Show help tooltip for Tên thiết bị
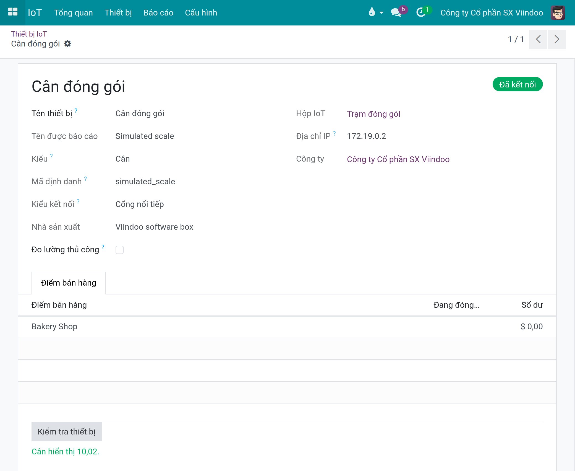575x471 pixels. coord(76,110)
